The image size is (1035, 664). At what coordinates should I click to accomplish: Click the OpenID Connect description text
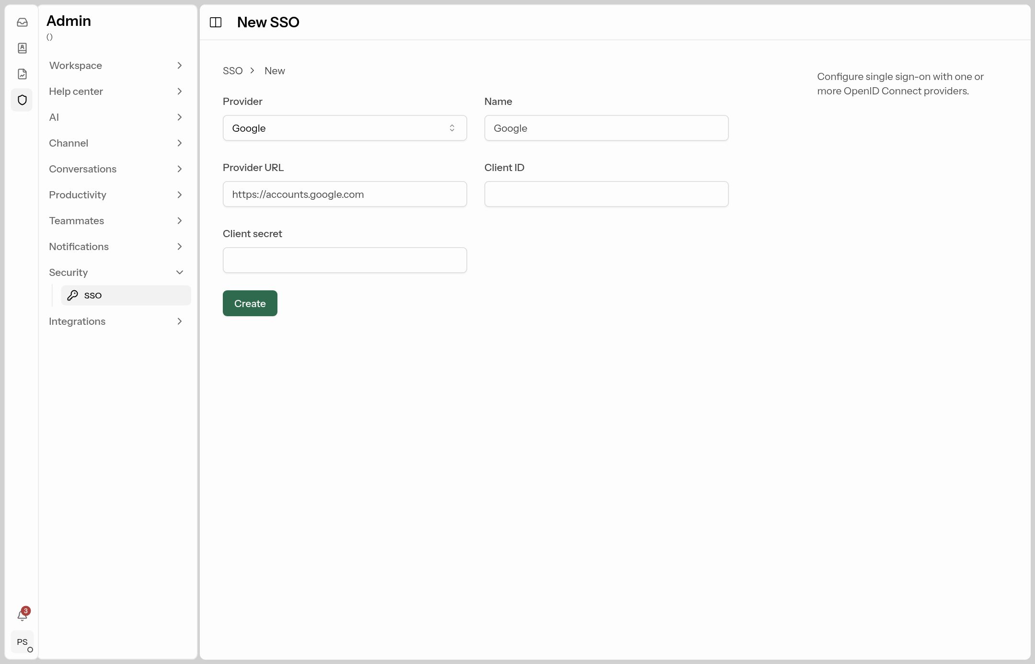click(900, 84)
